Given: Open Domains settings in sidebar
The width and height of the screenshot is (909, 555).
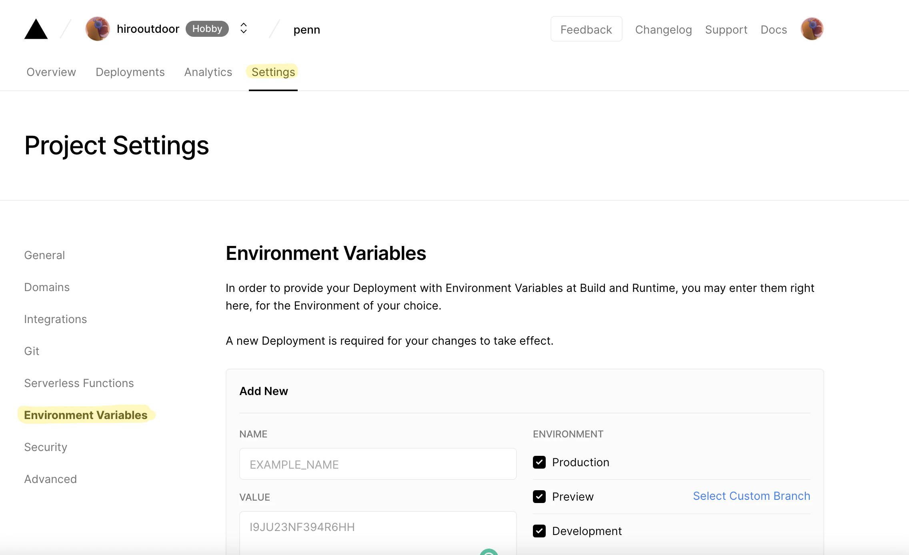Looking at the screenshot, I should (47, 287).
